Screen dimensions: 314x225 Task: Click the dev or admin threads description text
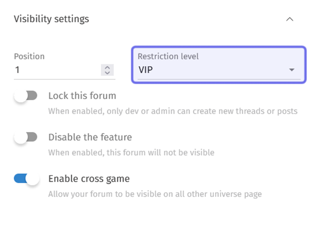coord(173,111)
